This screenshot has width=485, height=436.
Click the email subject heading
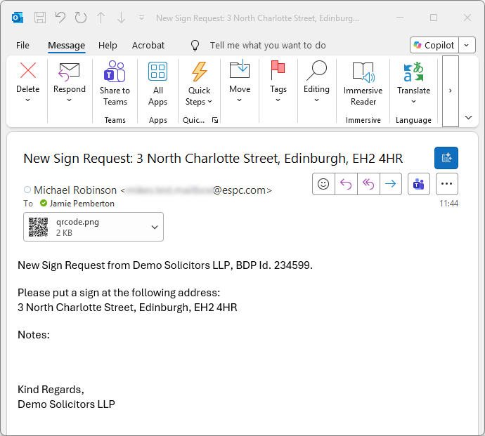tap(213, 159)
